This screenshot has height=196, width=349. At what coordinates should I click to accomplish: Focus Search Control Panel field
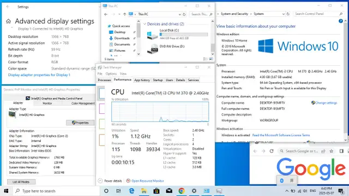318,14
